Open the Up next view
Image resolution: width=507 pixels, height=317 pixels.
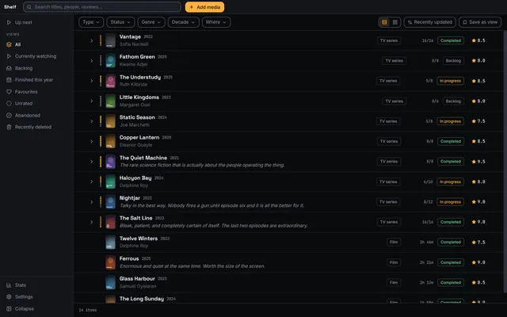[x=36, y=22]
